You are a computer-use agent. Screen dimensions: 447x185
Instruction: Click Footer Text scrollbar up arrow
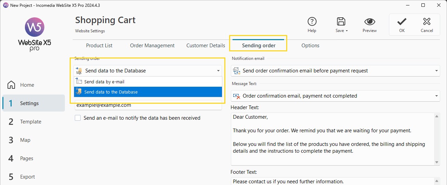click(x=437, y=181)
